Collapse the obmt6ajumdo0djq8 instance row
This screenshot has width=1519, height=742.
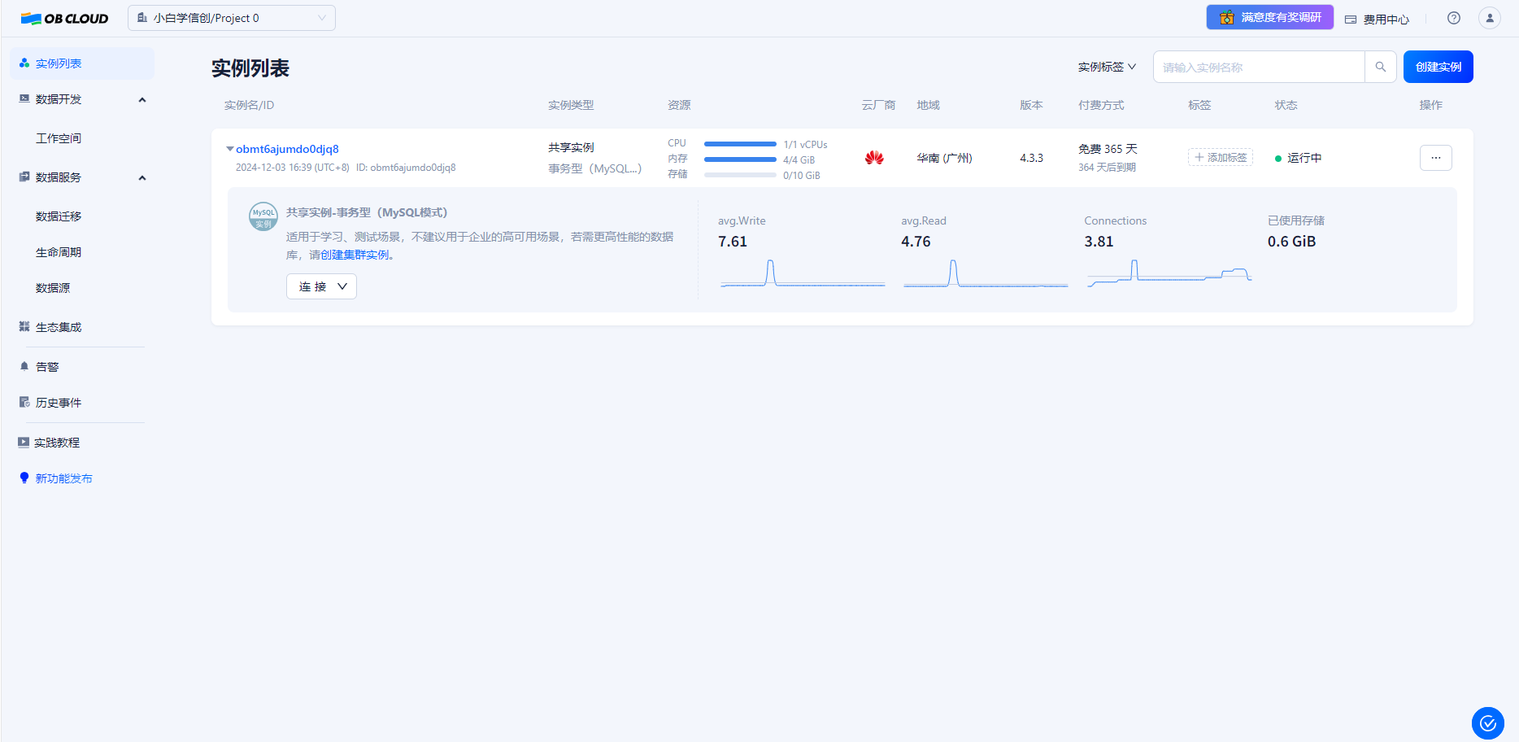click(x=230, y=149)
